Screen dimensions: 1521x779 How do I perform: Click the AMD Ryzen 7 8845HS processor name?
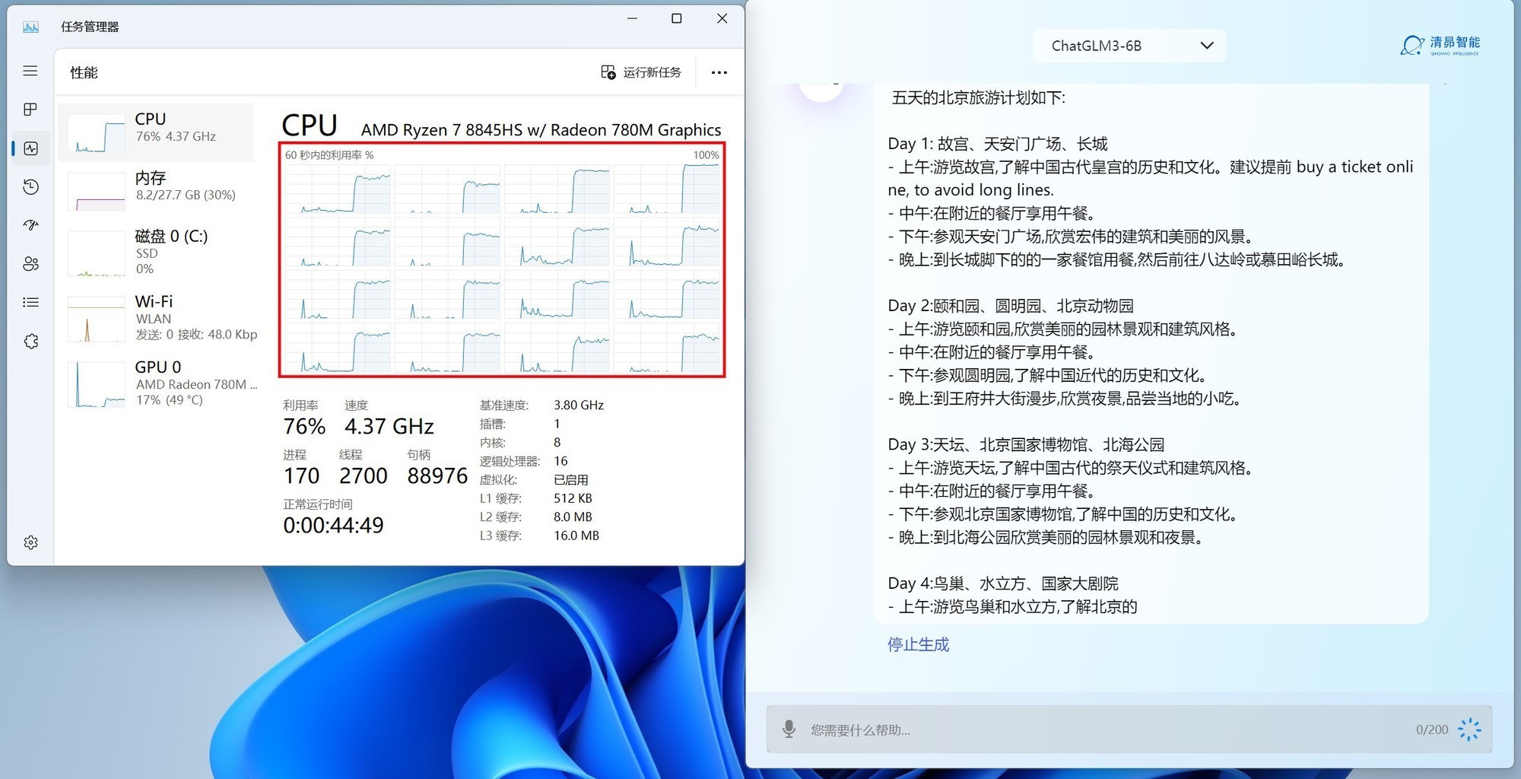click(541, 130)
